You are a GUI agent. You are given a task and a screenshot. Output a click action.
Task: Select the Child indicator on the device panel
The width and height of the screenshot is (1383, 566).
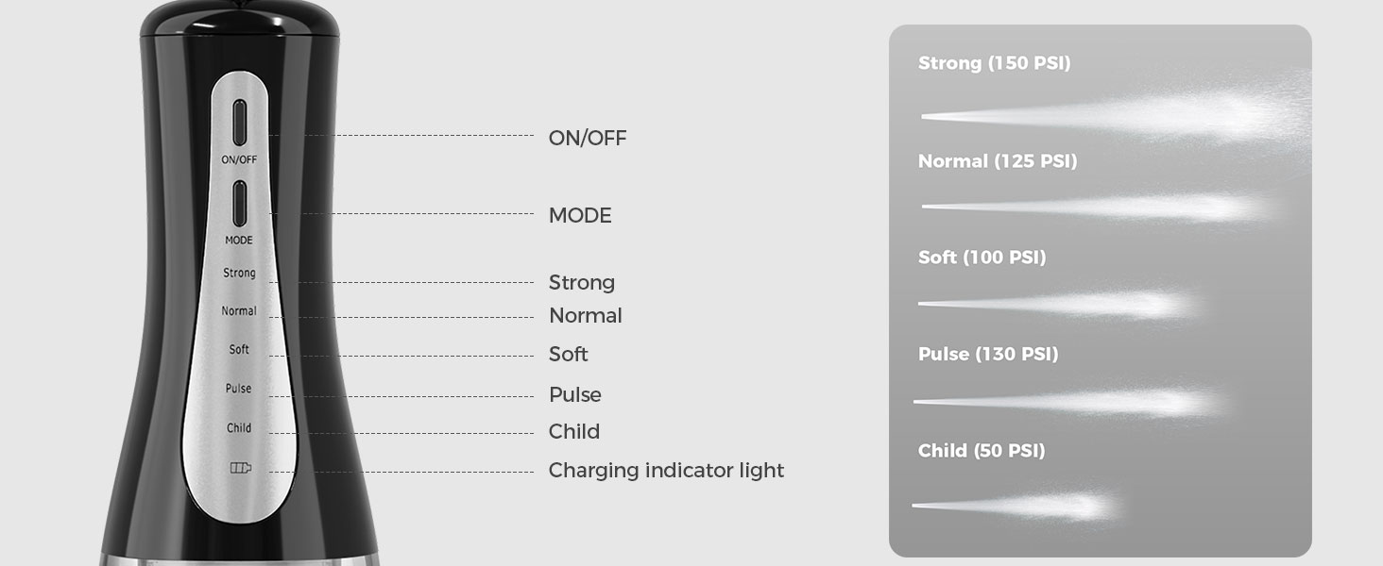point(239,428)
